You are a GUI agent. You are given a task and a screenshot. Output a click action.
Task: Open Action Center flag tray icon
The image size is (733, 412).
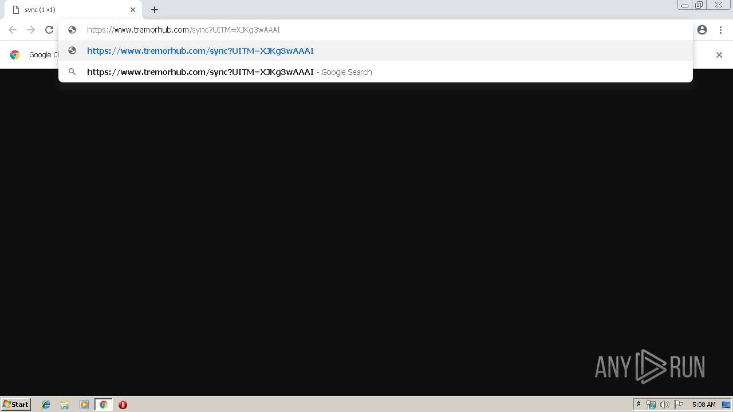[679, 405]
